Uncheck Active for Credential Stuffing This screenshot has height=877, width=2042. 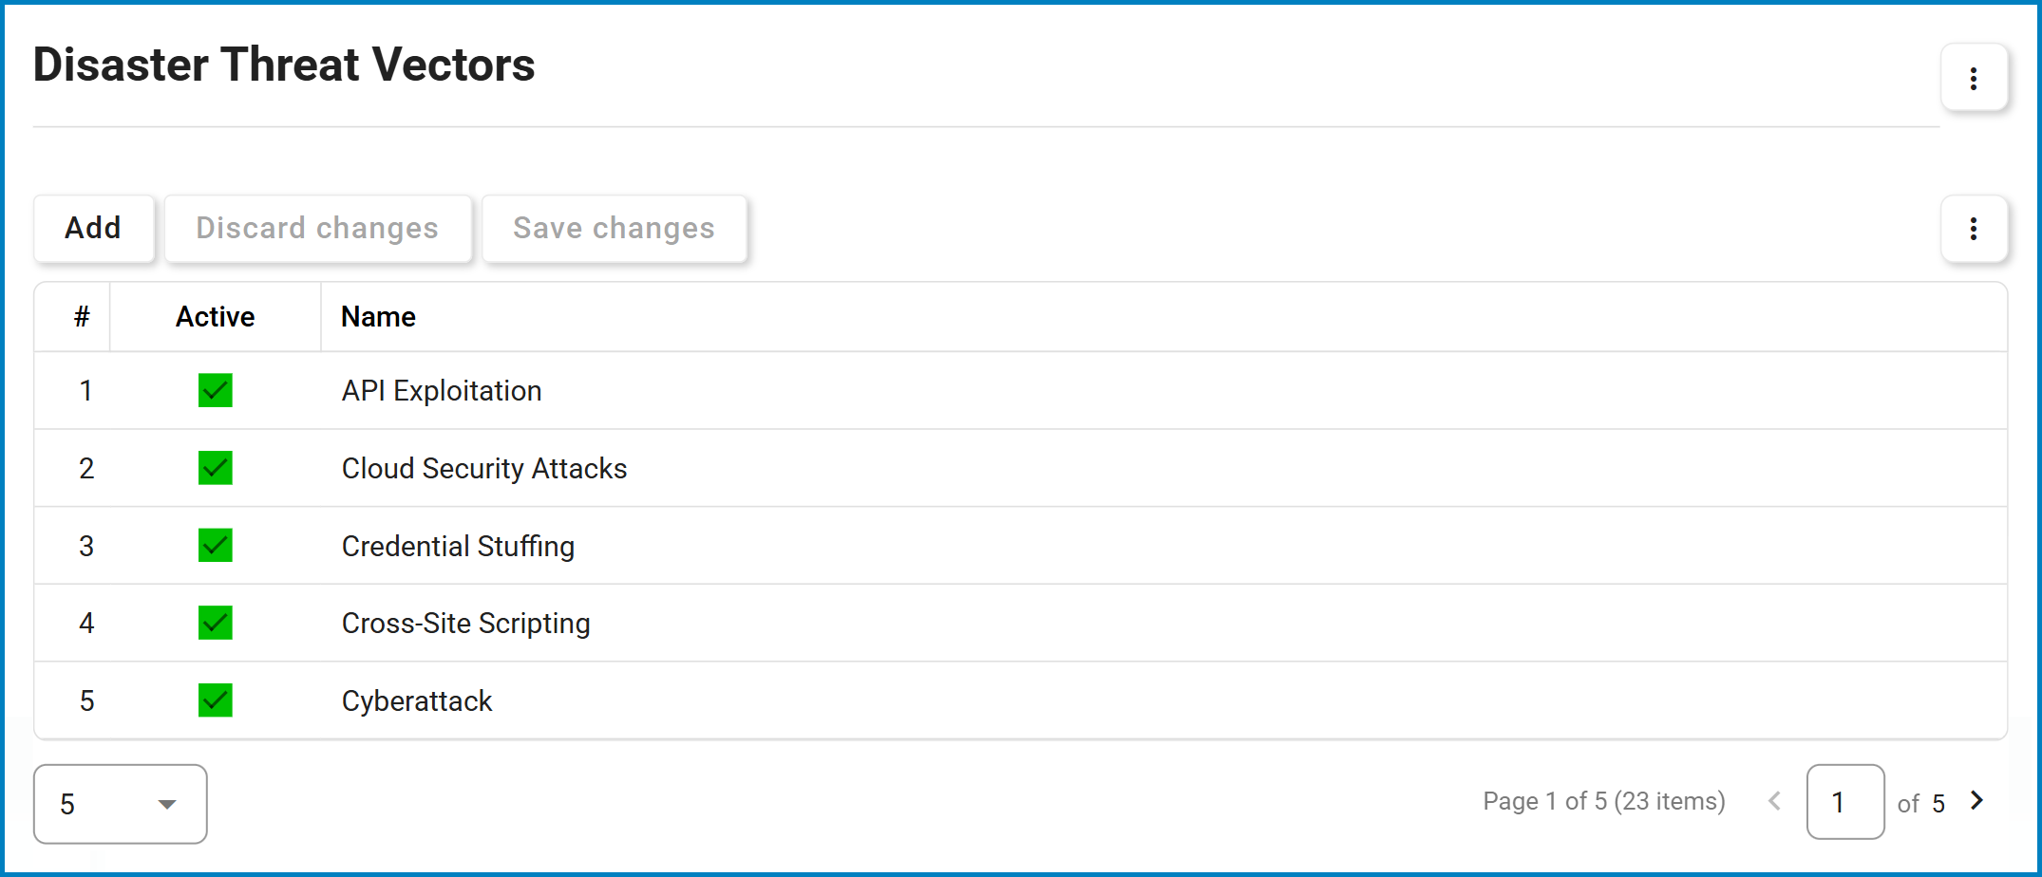click(216, 546)
